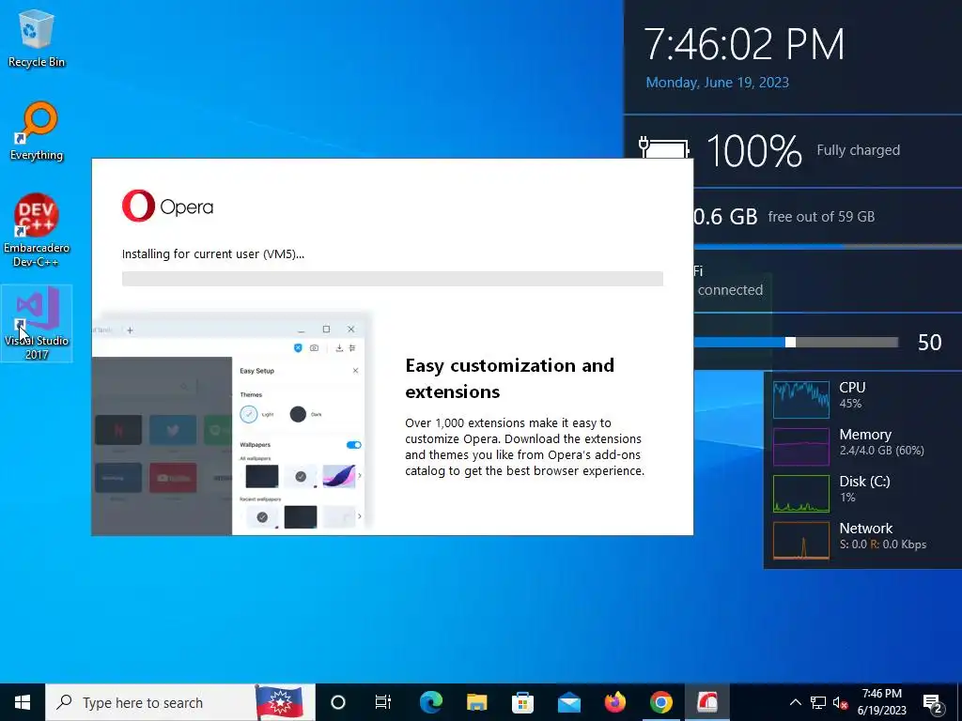
Task: Click the Easy Setup preview illustration
Action: point(232,423)
